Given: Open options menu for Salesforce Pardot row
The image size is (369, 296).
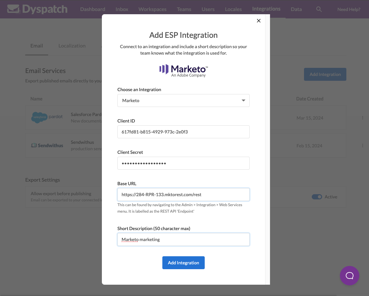Looking at the screenshot, I should 363,118.
